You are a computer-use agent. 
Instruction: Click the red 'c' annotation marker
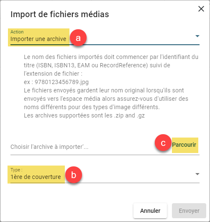point(163,143)
